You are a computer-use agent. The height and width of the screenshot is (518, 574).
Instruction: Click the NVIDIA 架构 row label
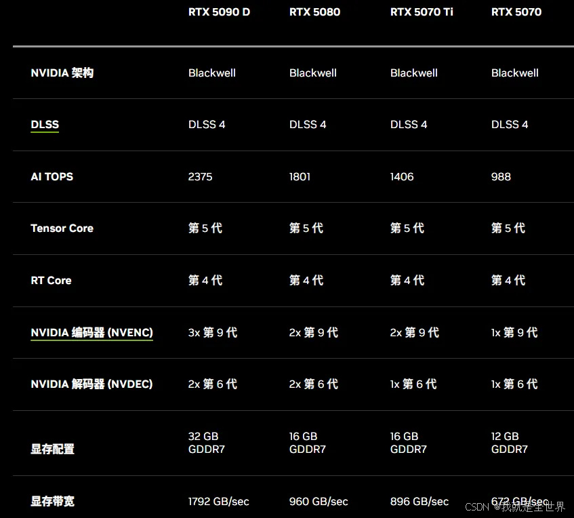62,73
